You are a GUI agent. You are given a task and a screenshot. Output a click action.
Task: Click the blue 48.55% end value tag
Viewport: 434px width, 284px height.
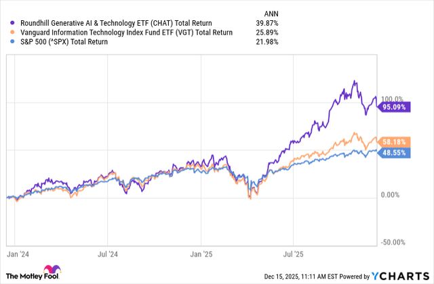tap(395, 153)
